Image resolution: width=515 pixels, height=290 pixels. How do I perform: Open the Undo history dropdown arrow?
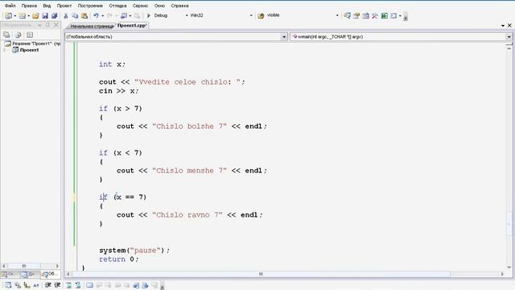pos(102,16)
